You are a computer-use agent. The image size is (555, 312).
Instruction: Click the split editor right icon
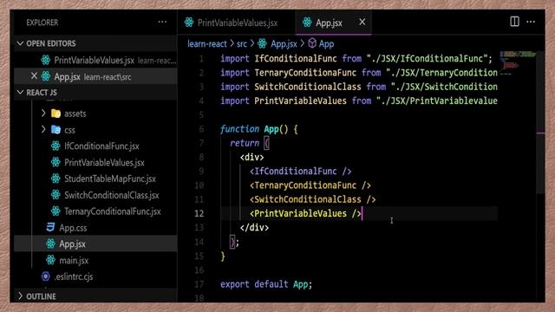[514, 22]
